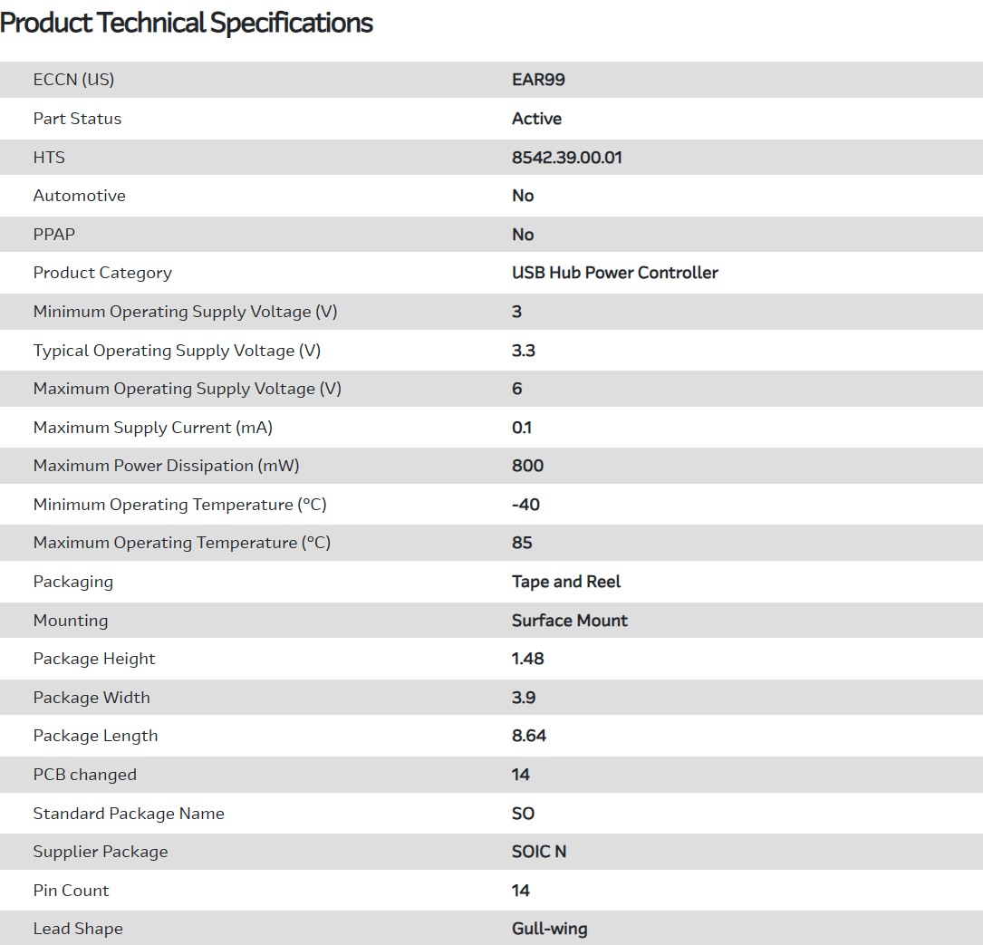
Task: Click the Package Length value 8.64
Action: [x=529, y=736]
